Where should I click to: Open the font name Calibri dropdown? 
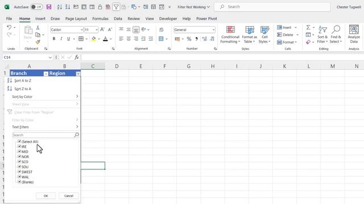pos(82,30)
